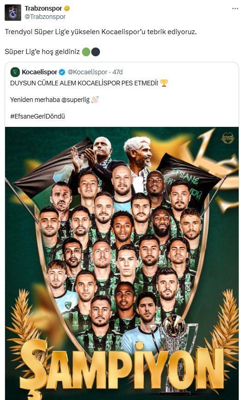The width and height of the screenshot is (241, 400).
Task: Click the clapping hands emoji
Action: 95,100
